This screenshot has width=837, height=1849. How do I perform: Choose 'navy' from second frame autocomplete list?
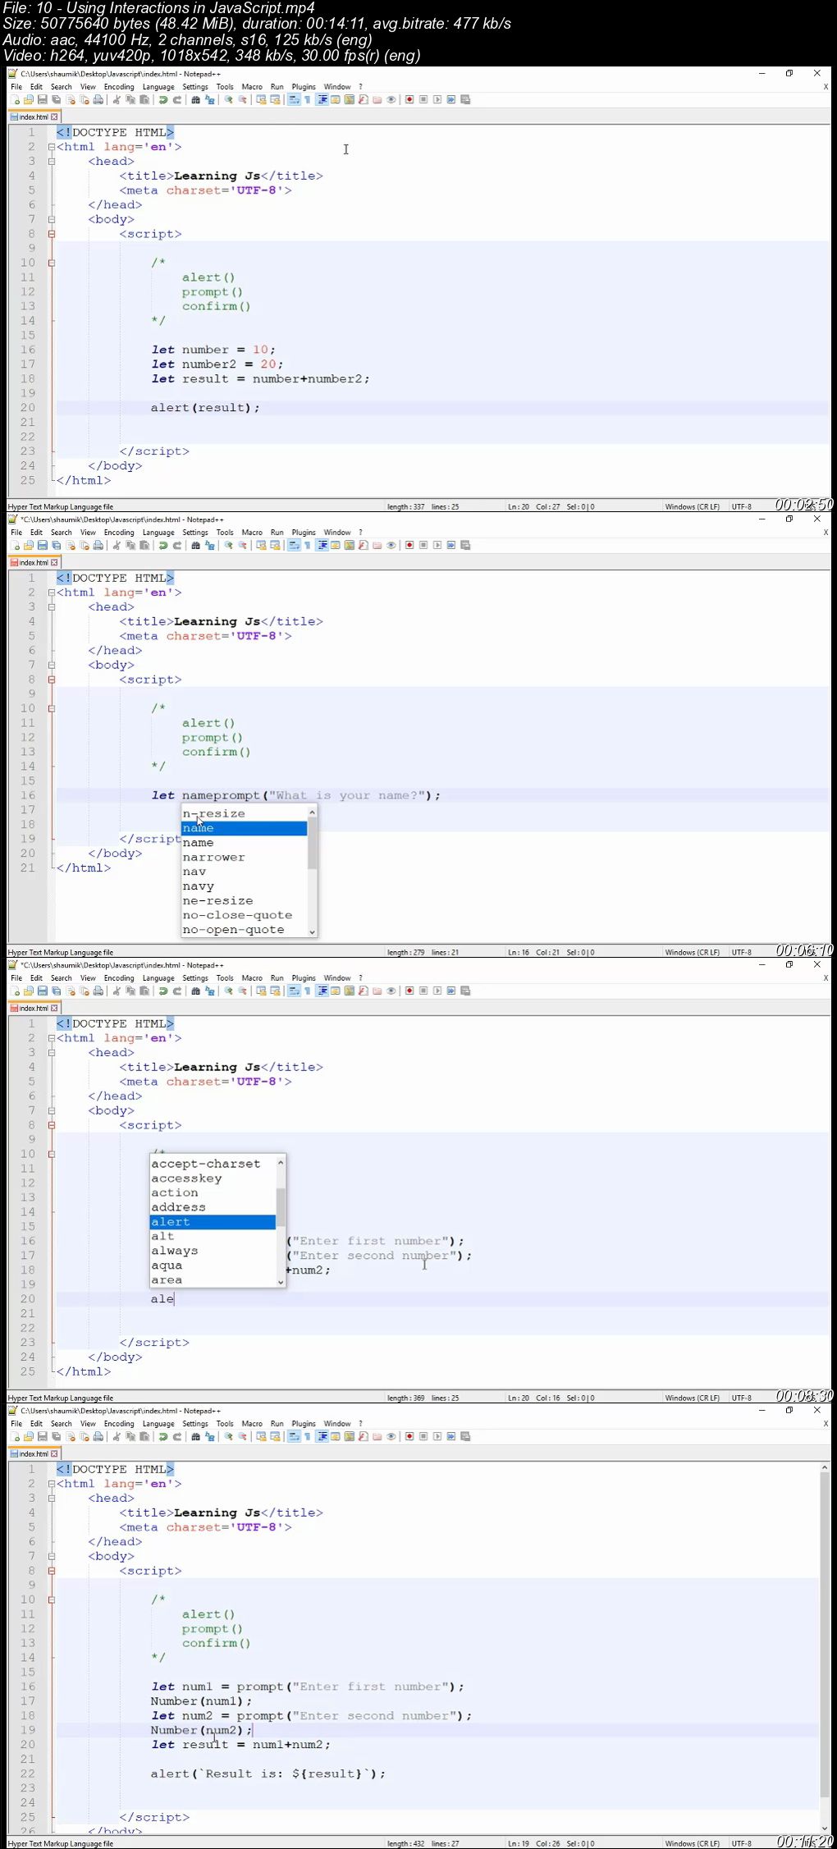click(244, 886)
